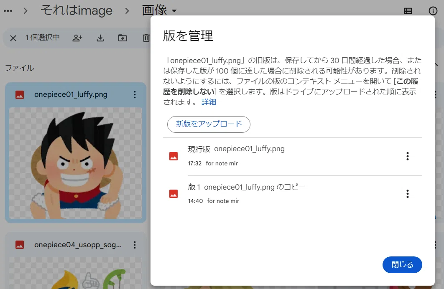Open more actions for onepiece04_usopp card

[x=135, y=245]
